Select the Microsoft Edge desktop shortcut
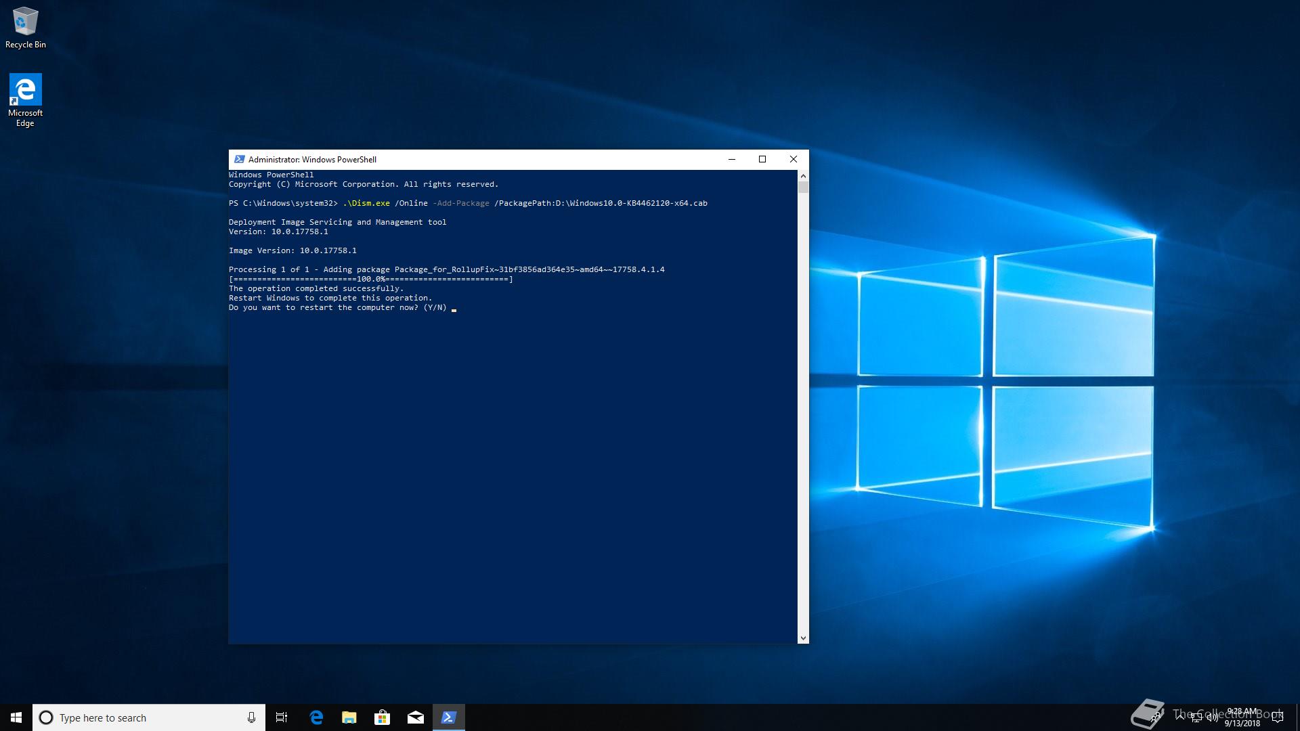The height and width of the screenshot is (731, 1300). coord(25,100)
